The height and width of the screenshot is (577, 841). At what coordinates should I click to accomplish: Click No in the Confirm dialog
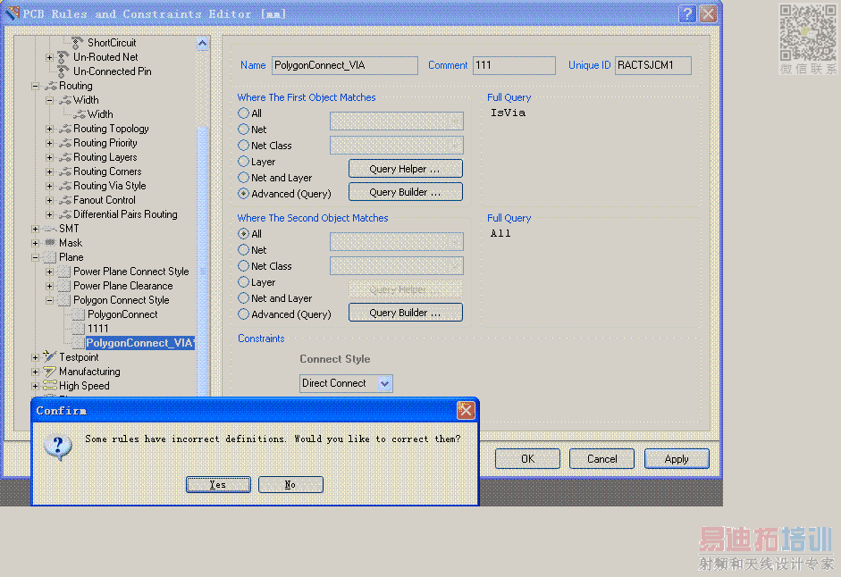(x=290, y=484)
